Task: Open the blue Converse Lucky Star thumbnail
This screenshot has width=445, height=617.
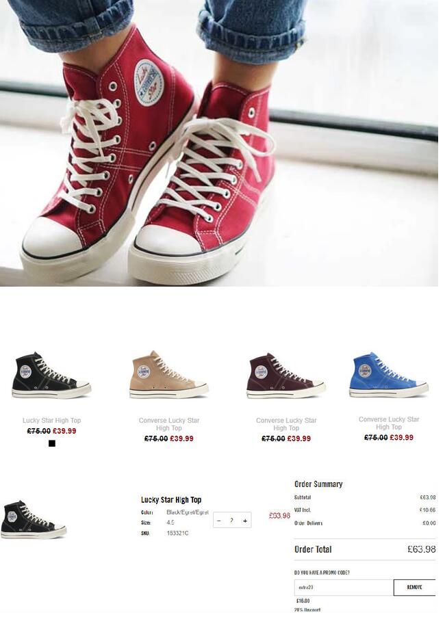Action: 389,374
